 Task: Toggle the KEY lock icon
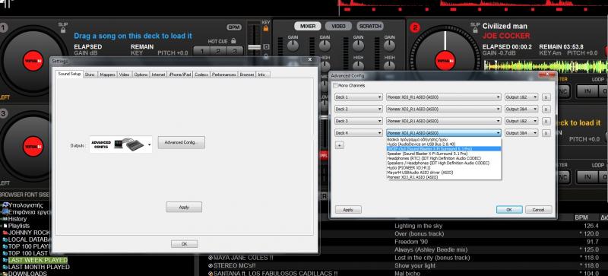[x=265, y=28]
